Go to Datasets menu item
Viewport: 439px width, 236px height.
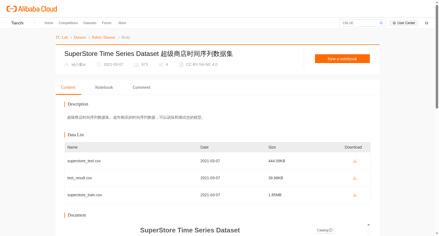(90, 23)
